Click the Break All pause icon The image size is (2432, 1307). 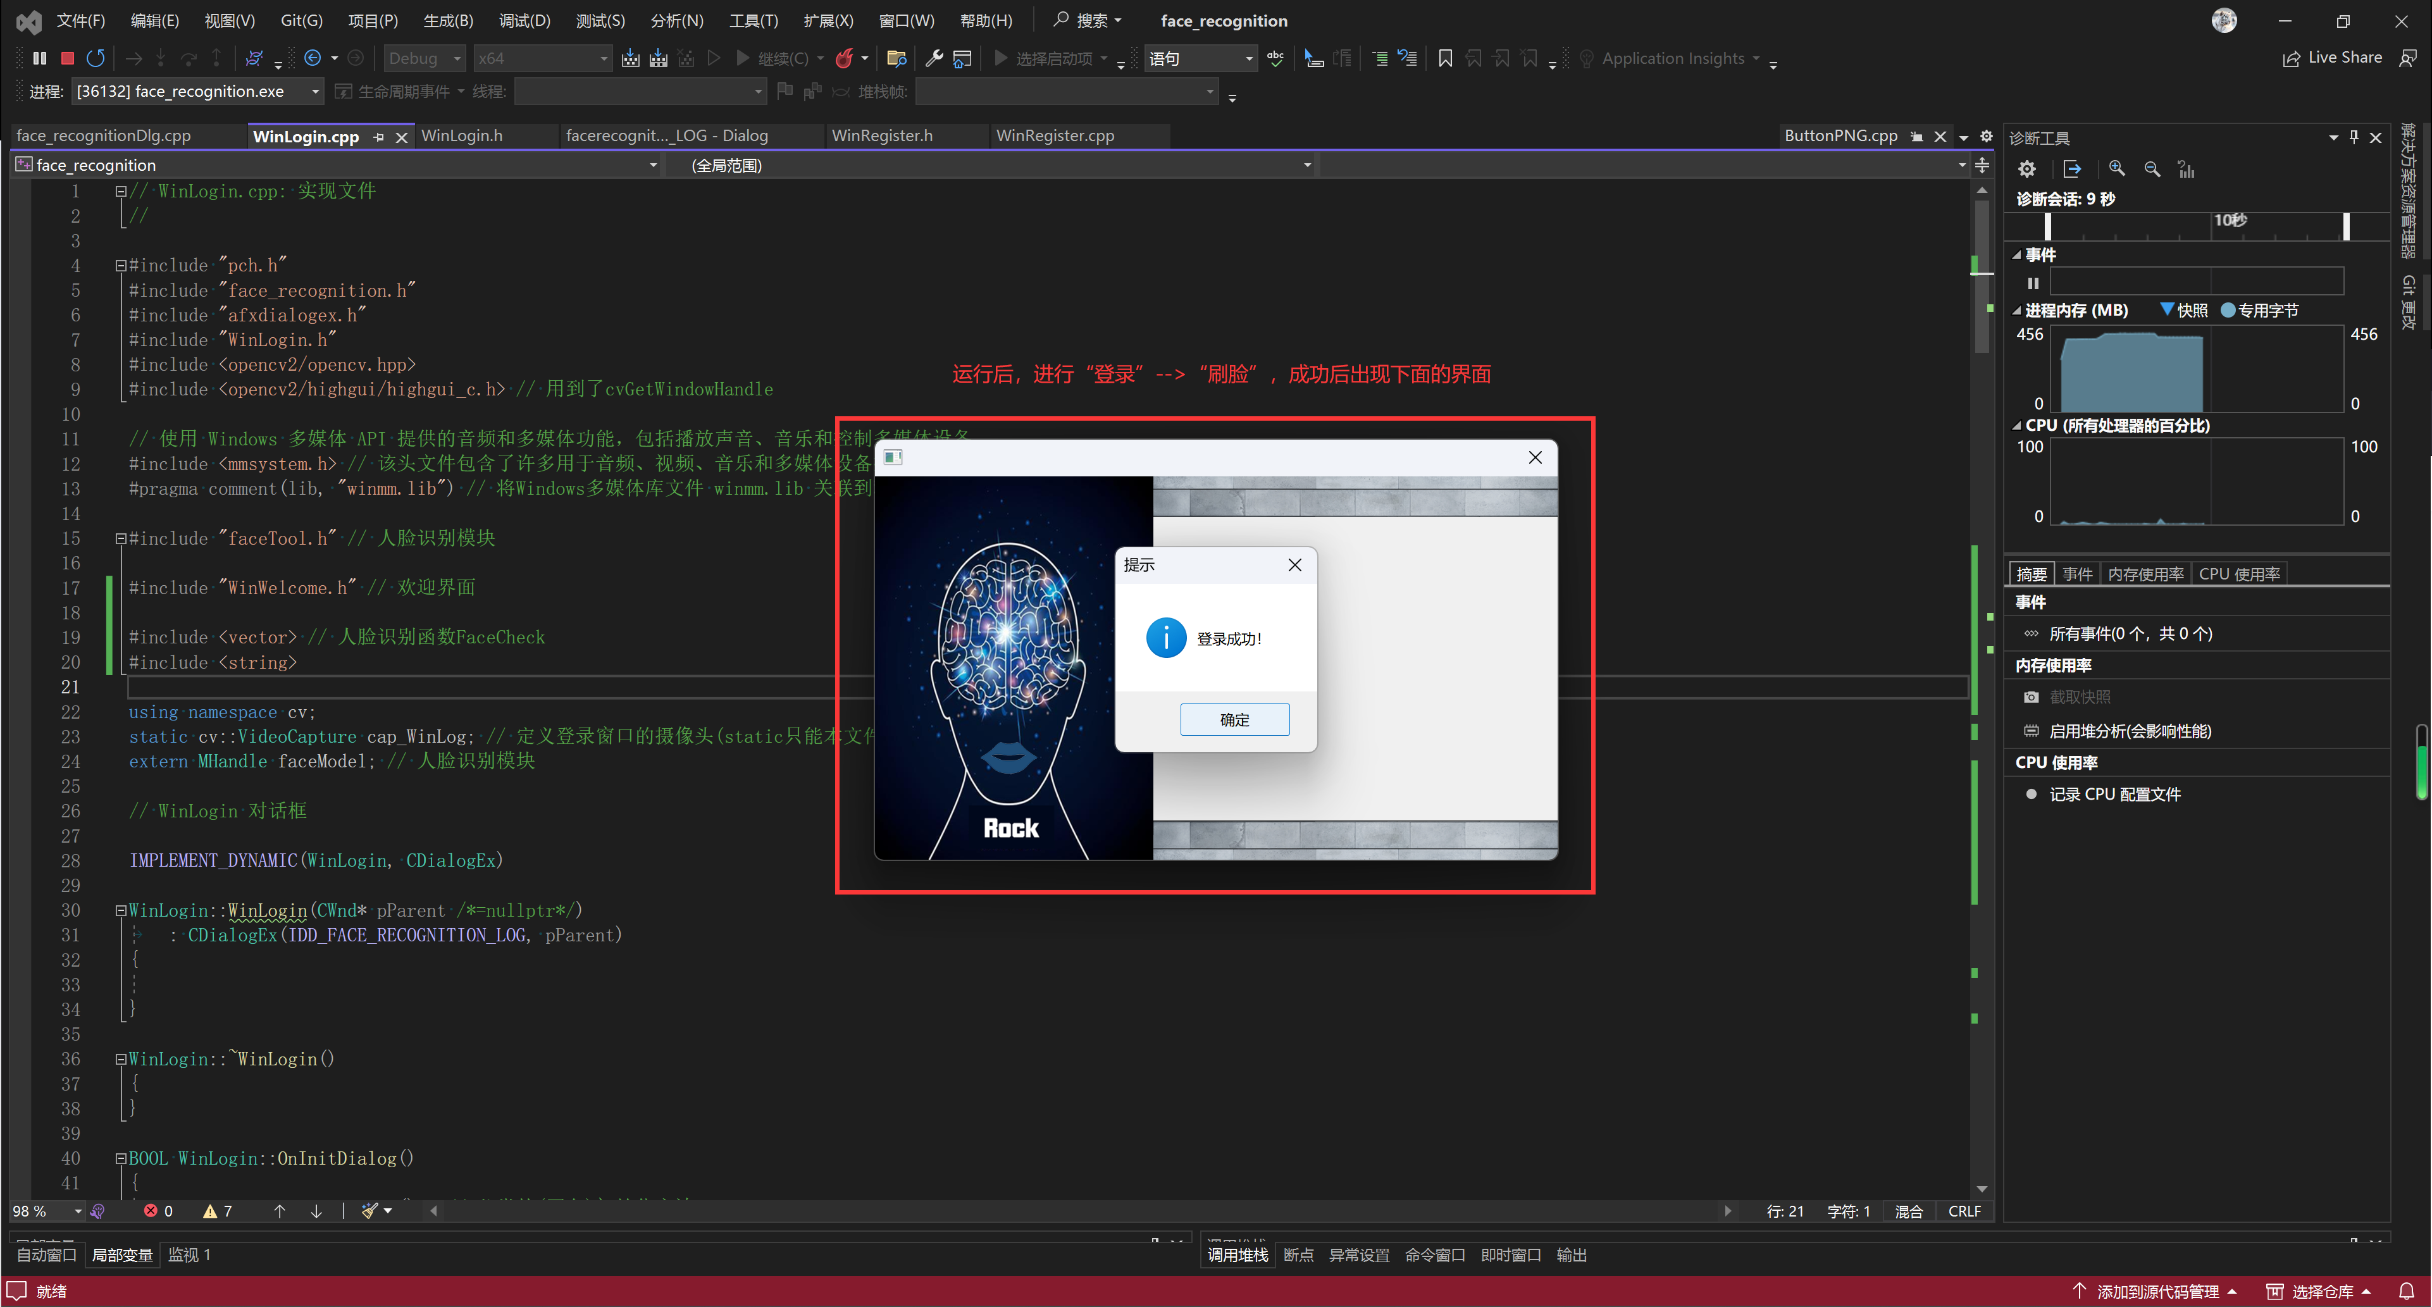tap(40, 59)
